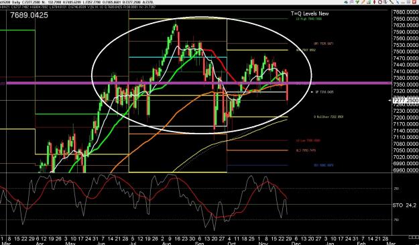Click the 'Feb' month label on time axis

pyautogui.click(x=361, y=244)
